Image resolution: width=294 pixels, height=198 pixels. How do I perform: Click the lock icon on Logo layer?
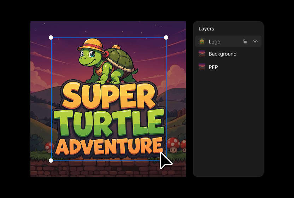(x=245, y=41)
